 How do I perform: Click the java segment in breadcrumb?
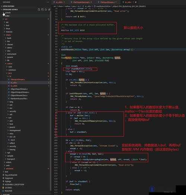coord(74,6)
